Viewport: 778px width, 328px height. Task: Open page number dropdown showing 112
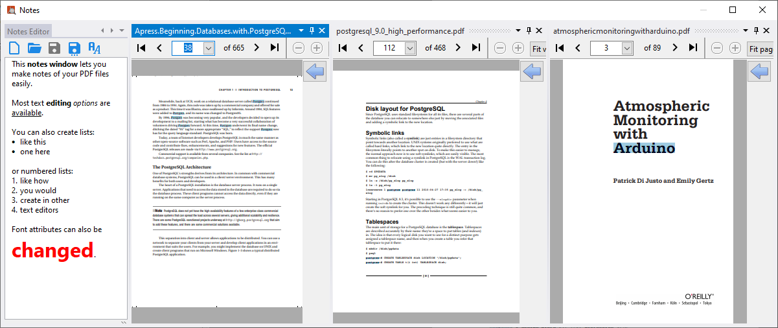(409, 47)
